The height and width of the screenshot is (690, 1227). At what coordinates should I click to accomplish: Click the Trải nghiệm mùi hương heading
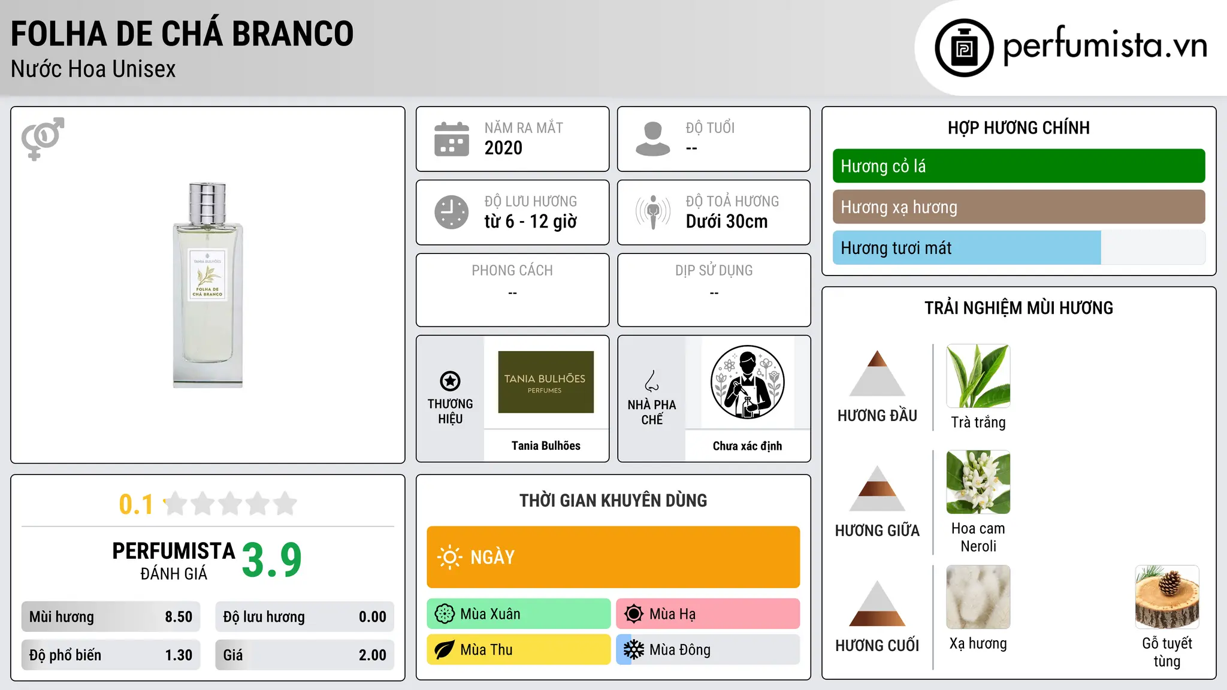[1019, 308]
